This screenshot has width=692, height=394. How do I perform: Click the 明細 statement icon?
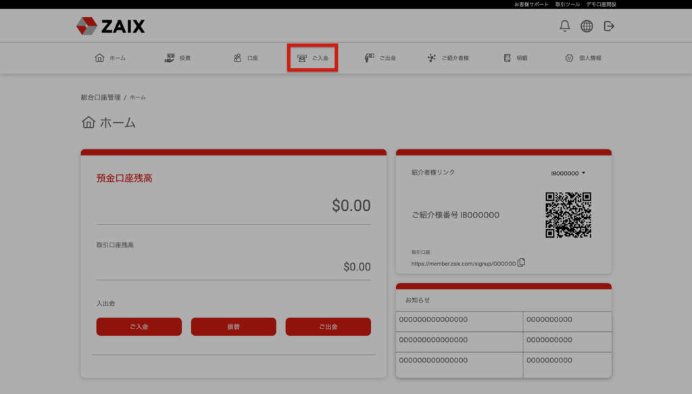click(508, 58)
